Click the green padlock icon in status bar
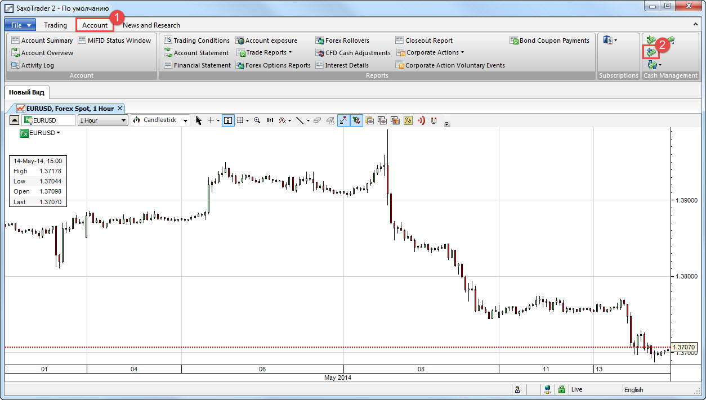This screenshot has height=400, width=706. (561, 389)
